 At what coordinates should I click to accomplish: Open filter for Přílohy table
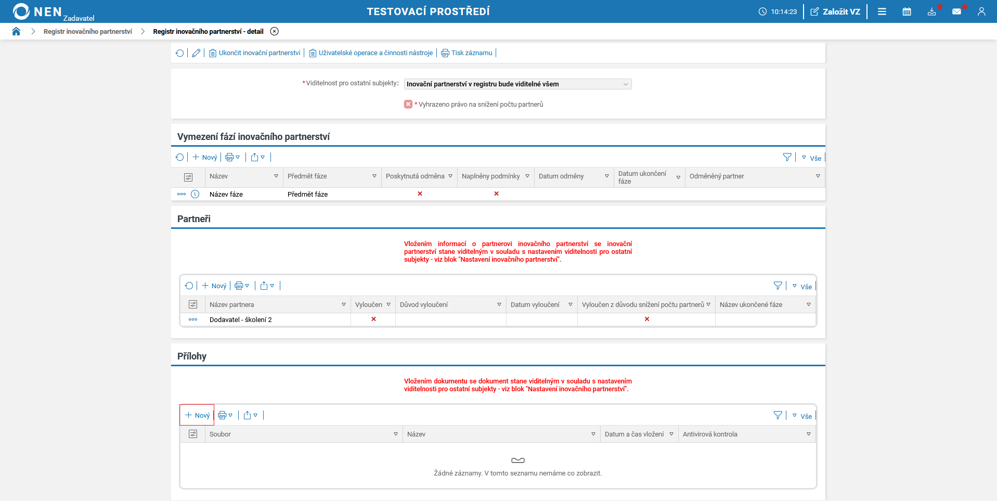click(x=778, y=415)
